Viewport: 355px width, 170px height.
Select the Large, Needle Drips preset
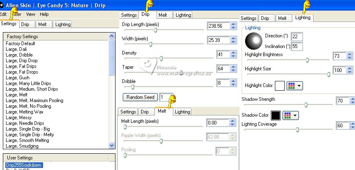[25, 123]
